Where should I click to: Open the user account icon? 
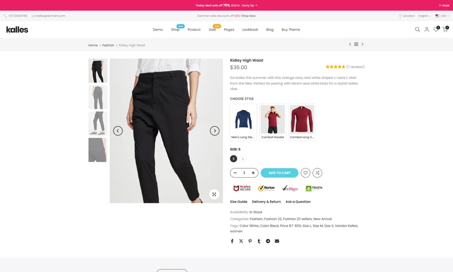click(x=426, y=29)
